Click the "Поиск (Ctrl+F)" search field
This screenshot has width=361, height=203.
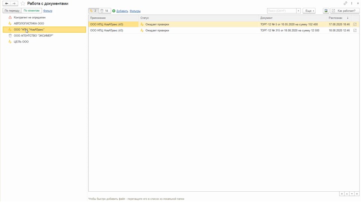point(281,11)
